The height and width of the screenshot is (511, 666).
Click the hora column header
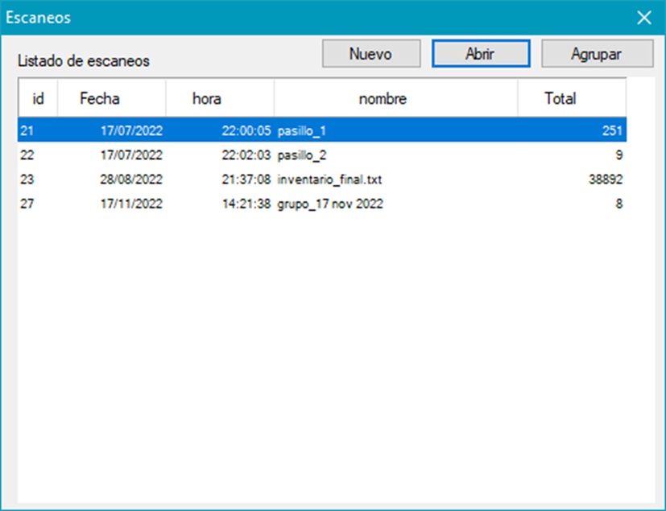click(x=207, y=99)
